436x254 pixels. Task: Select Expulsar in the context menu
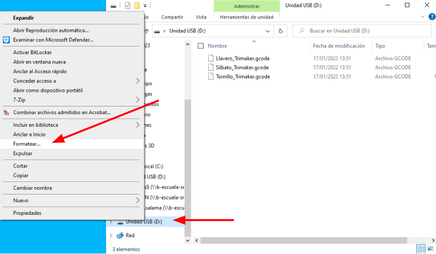click(23, 153)
